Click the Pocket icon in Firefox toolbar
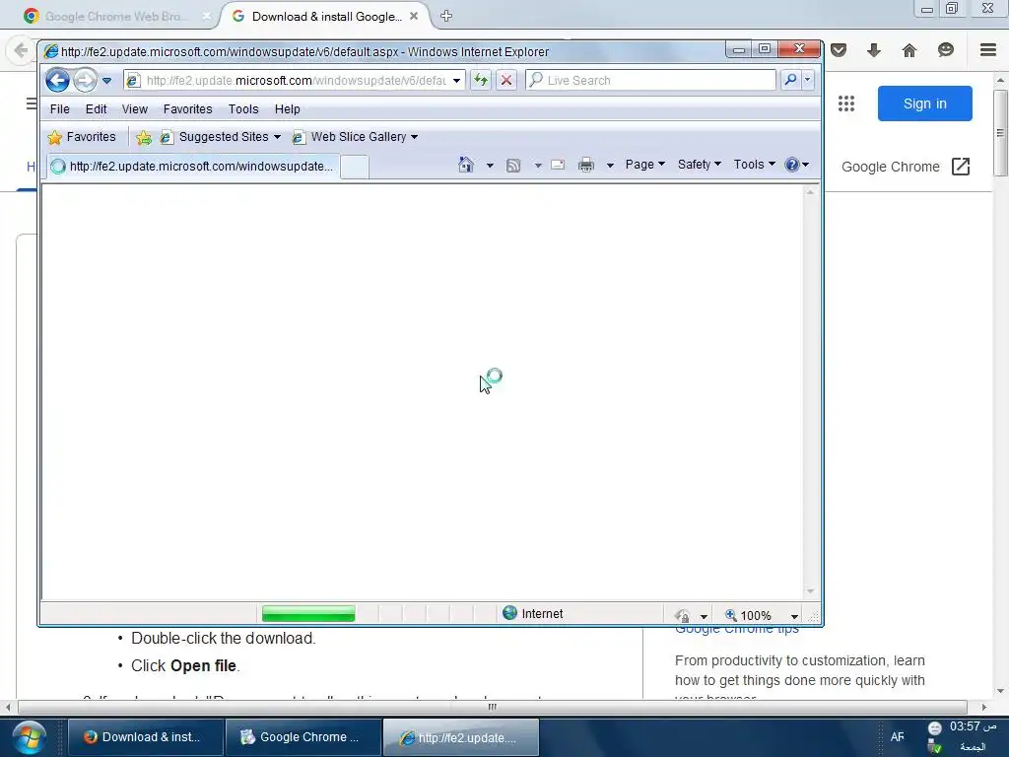 [x=839, y=50]
